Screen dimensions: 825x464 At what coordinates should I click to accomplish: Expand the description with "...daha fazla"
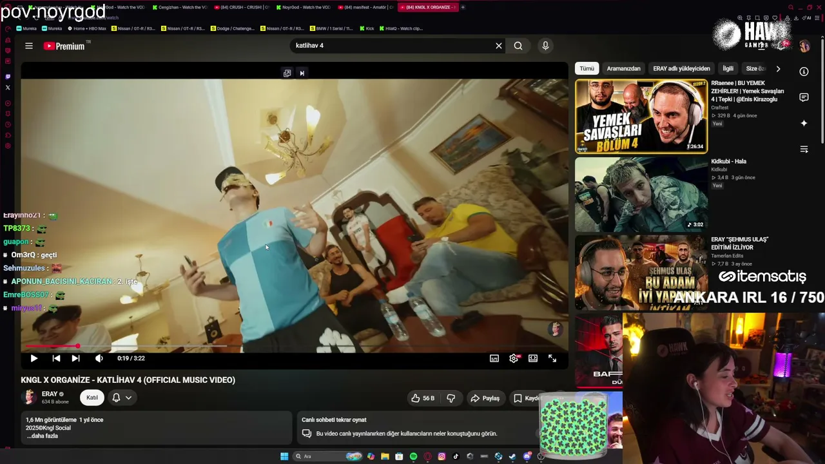43,436
